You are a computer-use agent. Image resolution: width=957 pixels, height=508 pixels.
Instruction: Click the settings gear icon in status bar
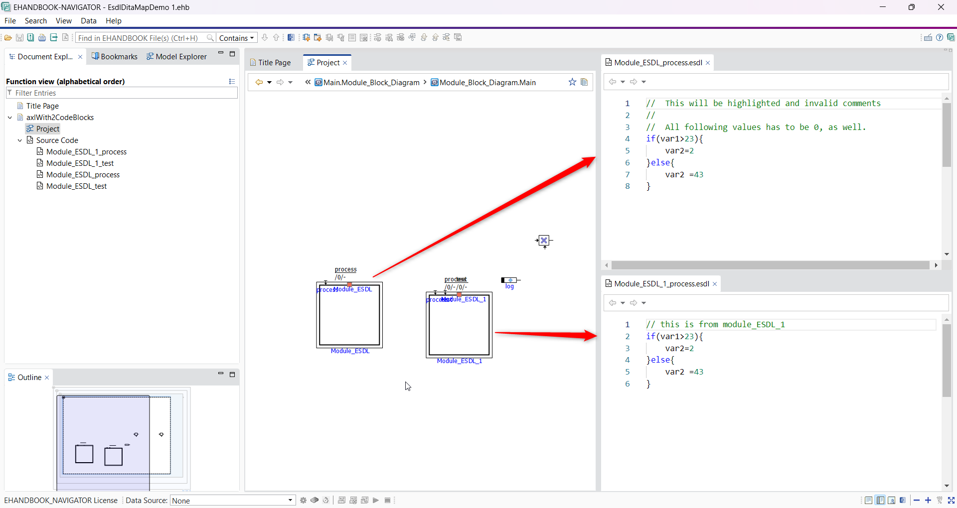[303, 501]
